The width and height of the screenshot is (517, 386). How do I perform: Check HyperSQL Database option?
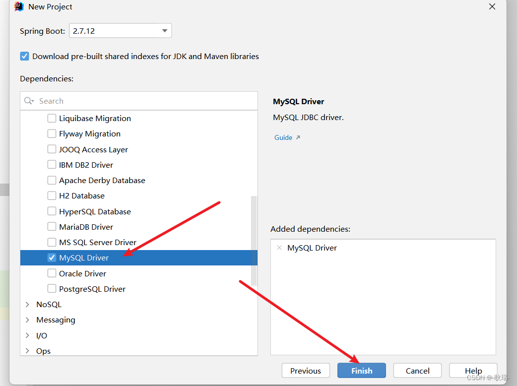[52, 211]
